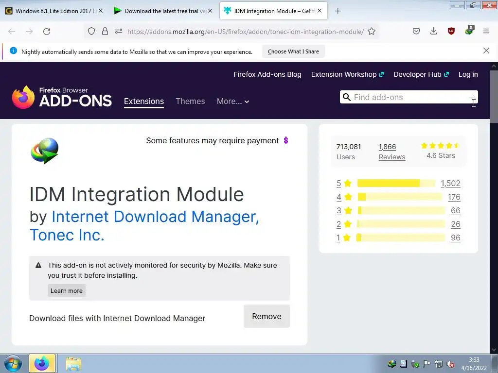This screenshot has height=373, width=498.
Task: Open the 1,866 Reviews link
Action: tap(392, 152)
